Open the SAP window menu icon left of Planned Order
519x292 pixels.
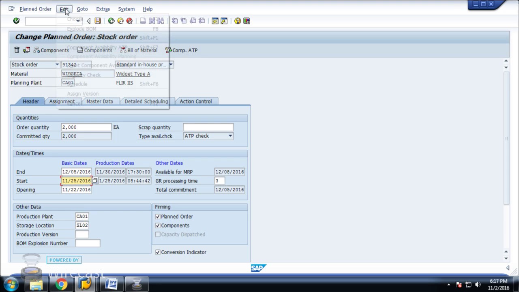coord(11,9)
